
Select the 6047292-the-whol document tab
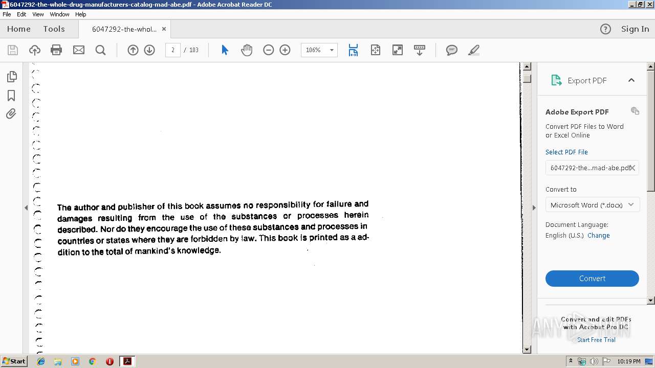click(x=124, y=29)
